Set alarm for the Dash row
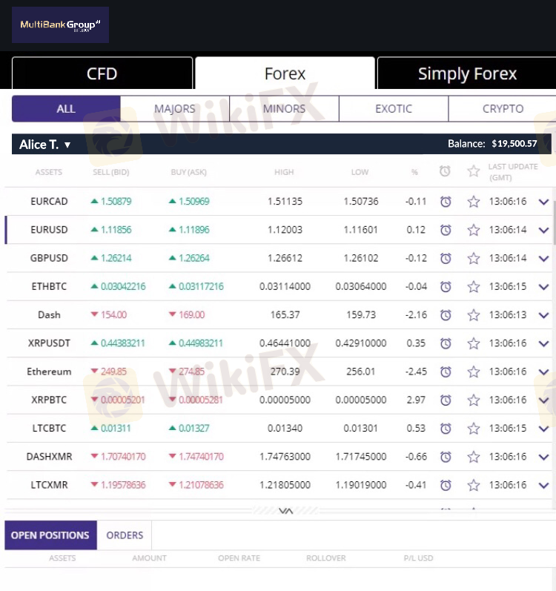556x591 pixels. pos(446,314)
